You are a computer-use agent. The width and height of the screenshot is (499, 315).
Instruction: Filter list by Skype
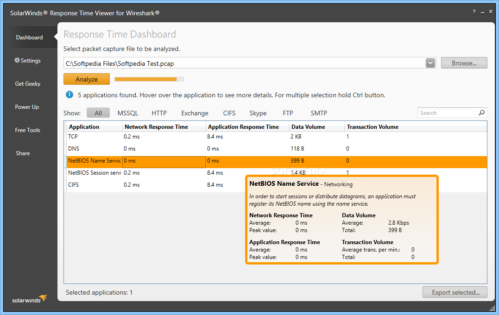tap(258, 113)
